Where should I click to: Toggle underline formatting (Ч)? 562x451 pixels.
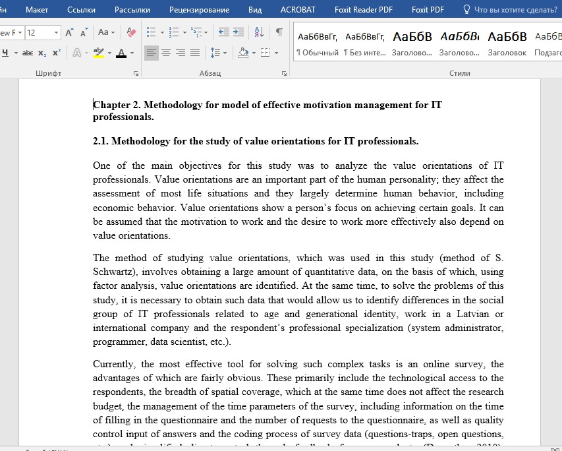5,53
